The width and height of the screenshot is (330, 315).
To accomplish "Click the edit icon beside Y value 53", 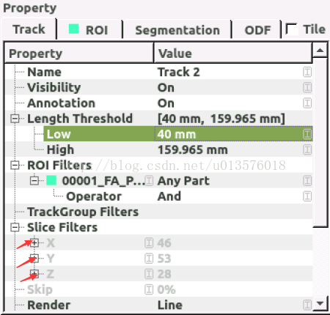I will 149,259.
